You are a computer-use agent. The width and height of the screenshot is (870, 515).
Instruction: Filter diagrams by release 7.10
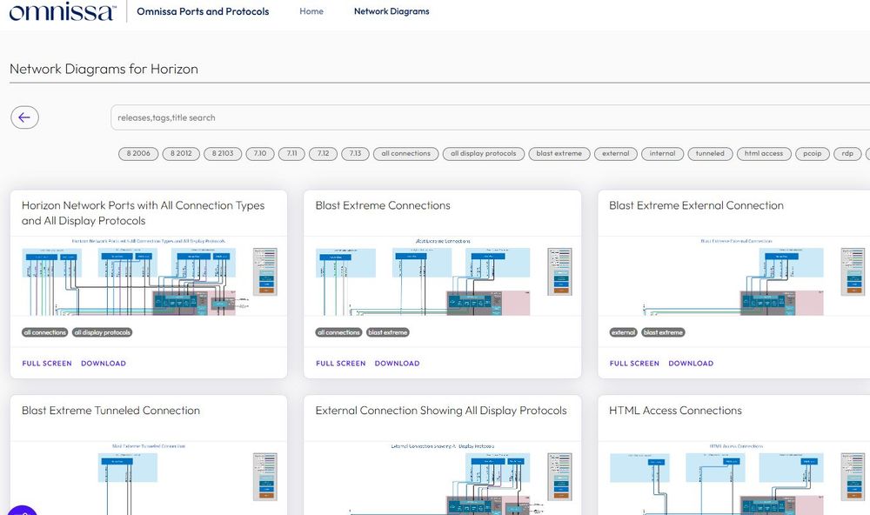[259, 154]
